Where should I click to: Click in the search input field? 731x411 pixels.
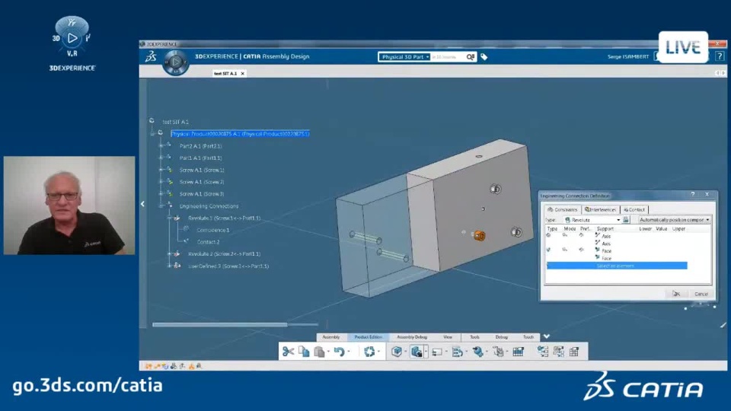coord(448,57)
